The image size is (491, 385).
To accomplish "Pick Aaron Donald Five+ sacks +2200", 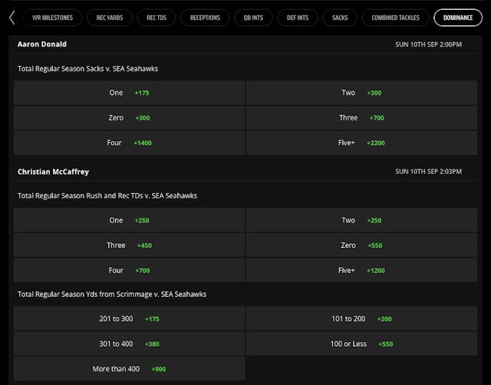I will pos(361,143).
